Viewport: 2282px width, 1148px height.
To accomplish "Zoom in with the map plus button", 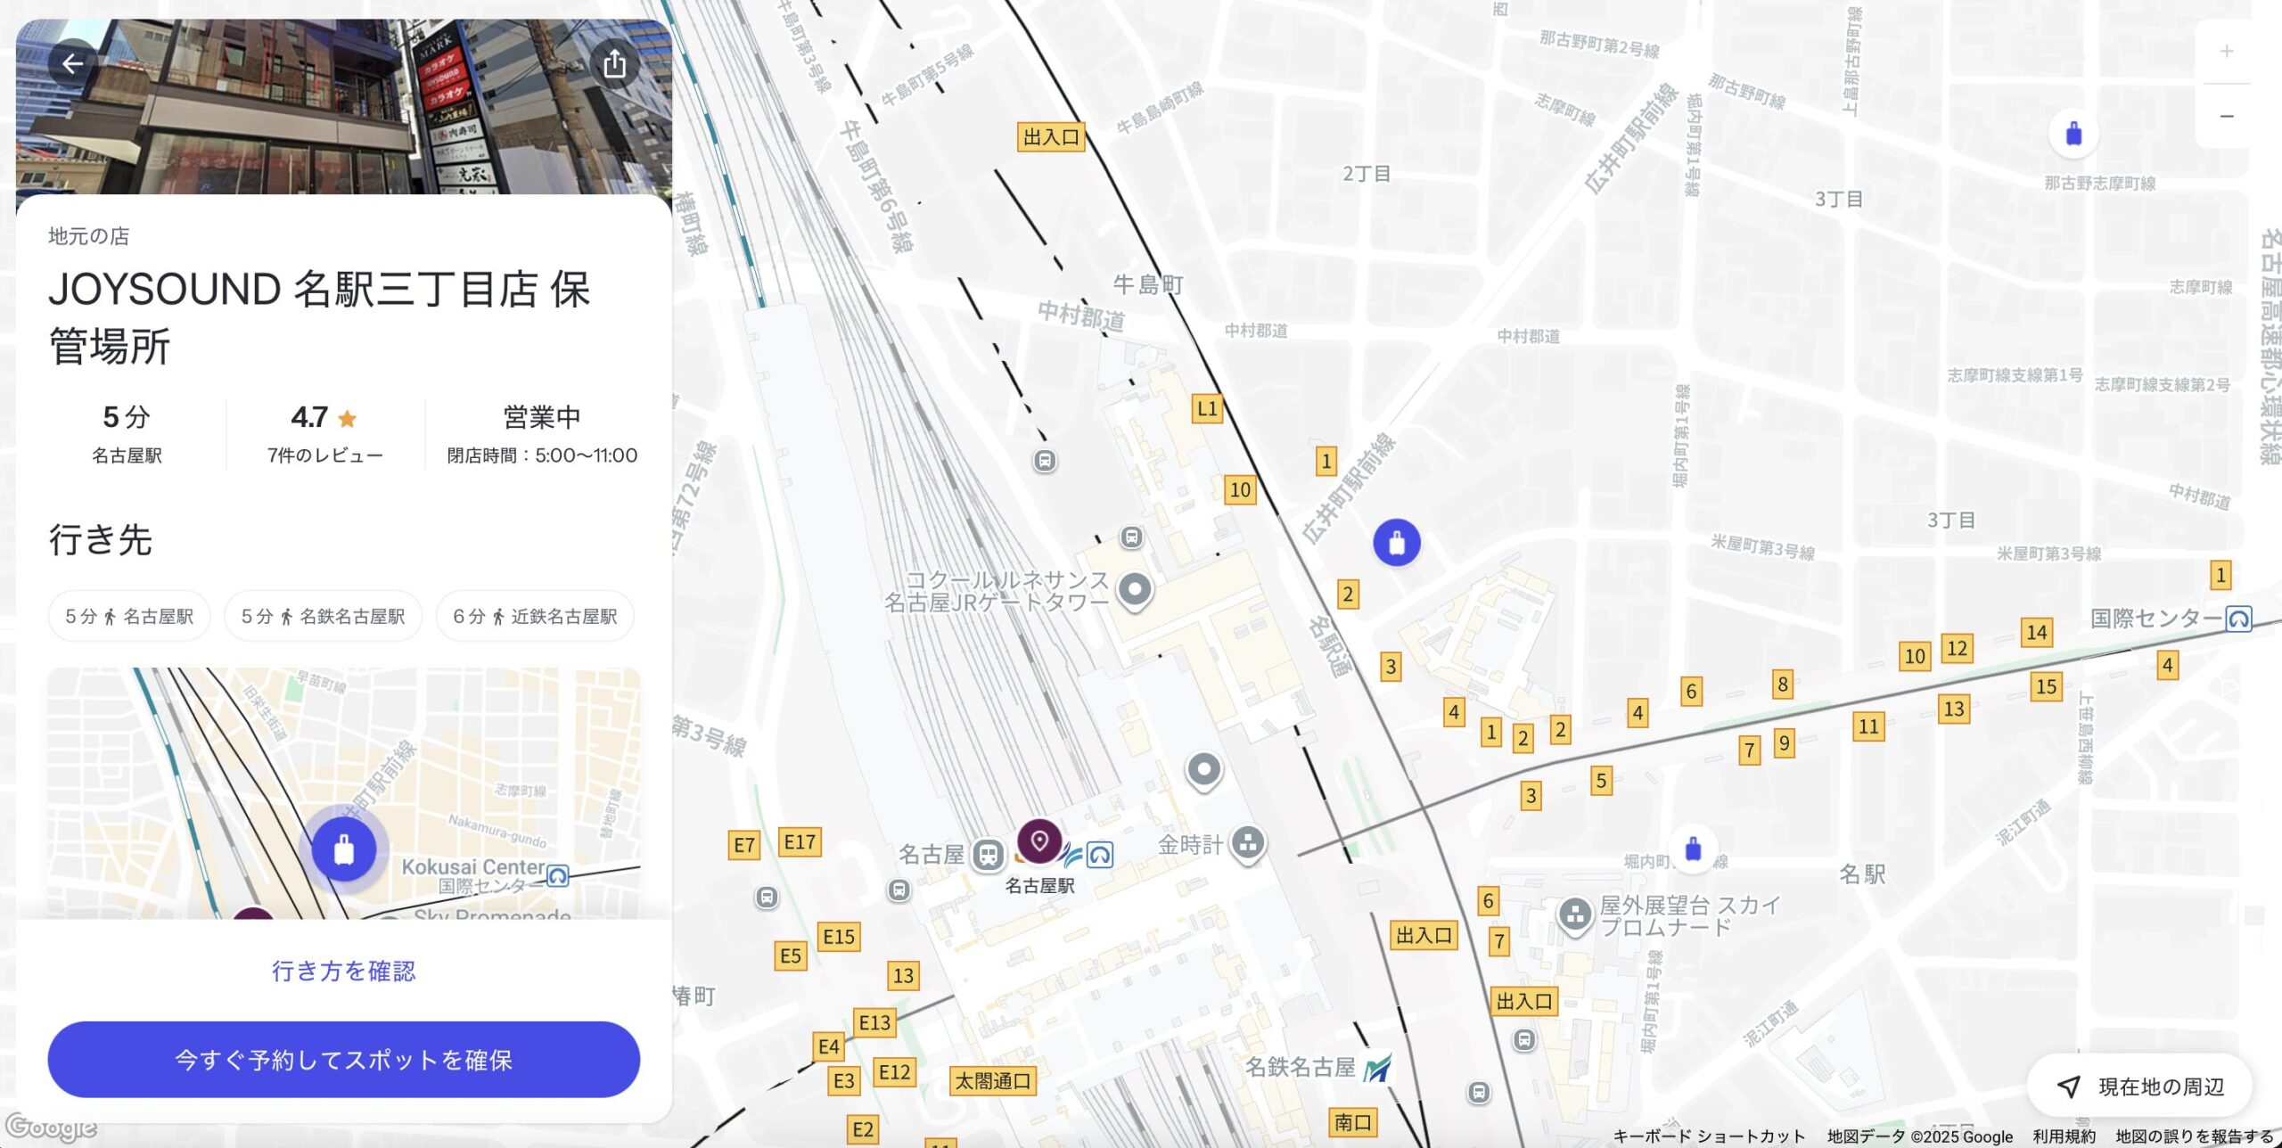I will tap(2227, 51).
